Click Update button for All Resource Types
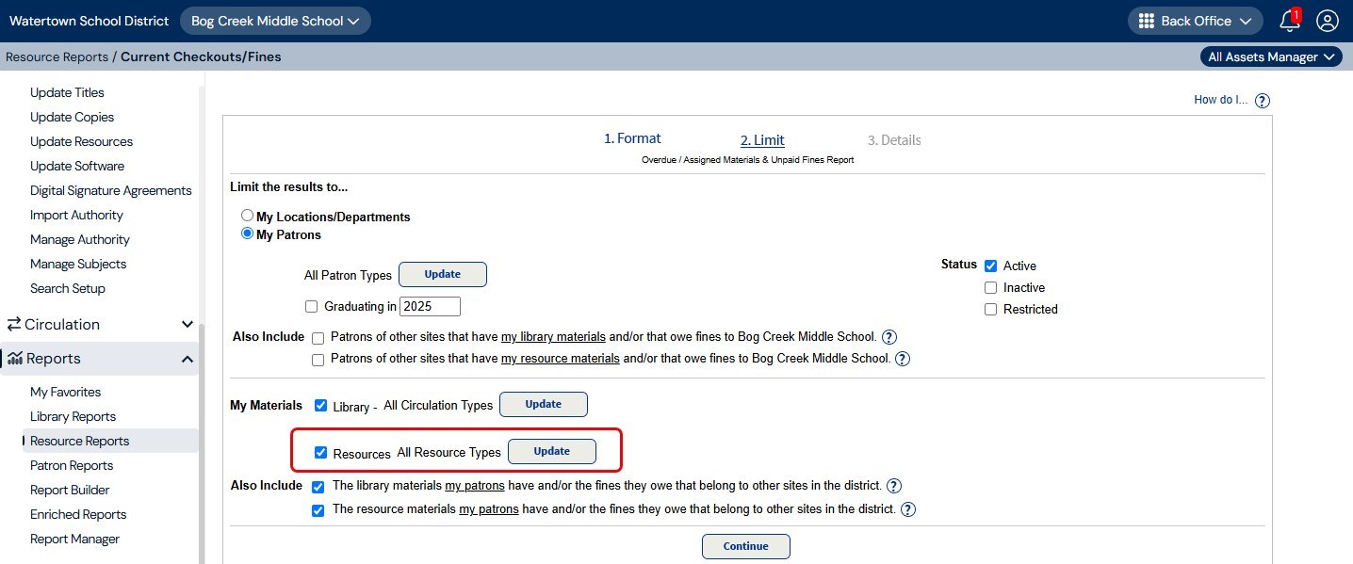 [x=552, y=452]
